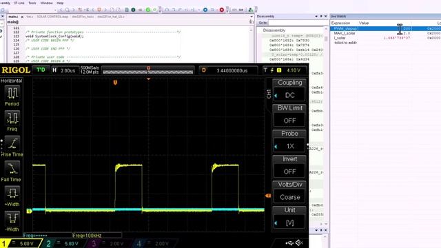Open the Probe 1X selector
Screen dimensions: 441x248
(x=289, y=141)
